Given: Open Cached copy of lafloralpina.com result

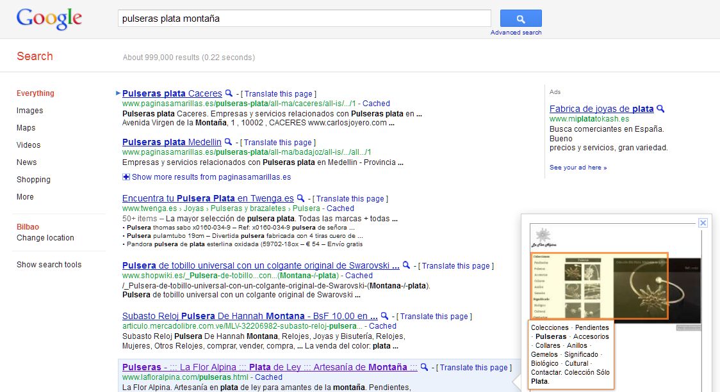Looking at the screenshot, I should 268,377.
